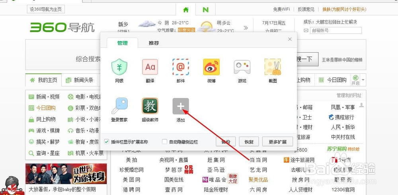The image size is (398, 195).
Task: Click the green N icon tab
Action: pyautogui.click(x=206, y=10)
